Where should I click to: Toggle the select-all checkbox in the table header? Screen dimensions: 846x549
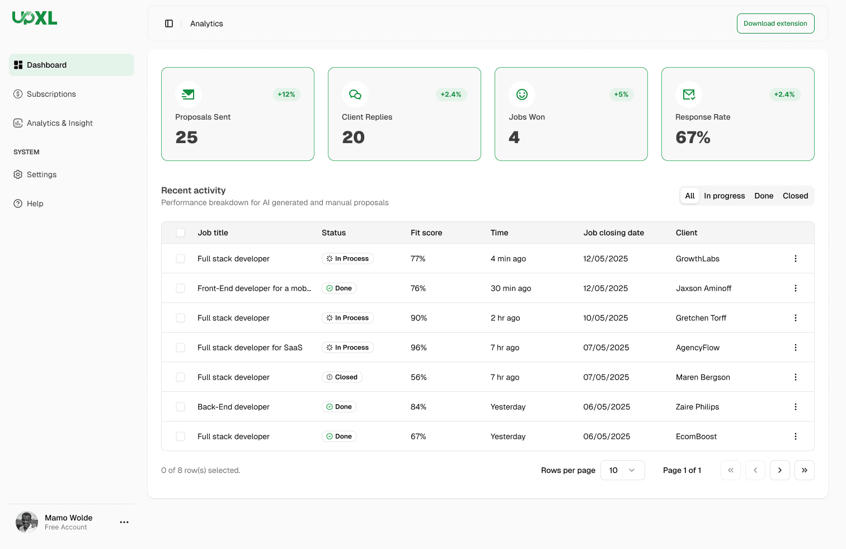[x=180, y=233]
